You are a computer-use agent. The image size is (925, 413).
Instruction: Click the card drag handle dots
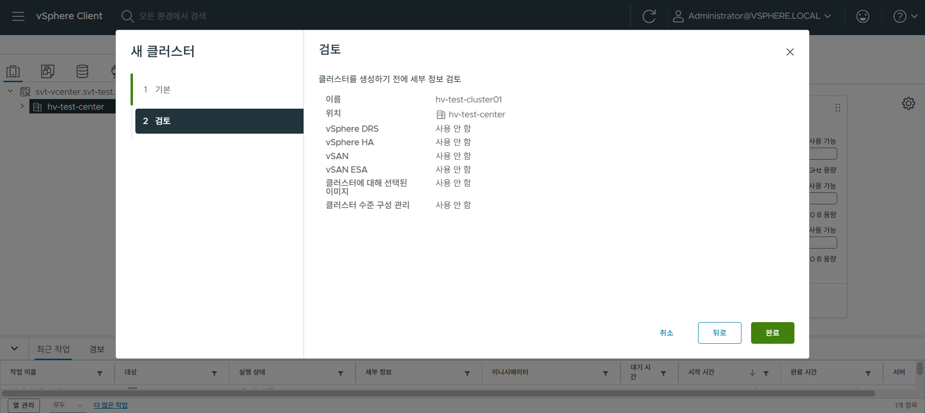[838, 108]
